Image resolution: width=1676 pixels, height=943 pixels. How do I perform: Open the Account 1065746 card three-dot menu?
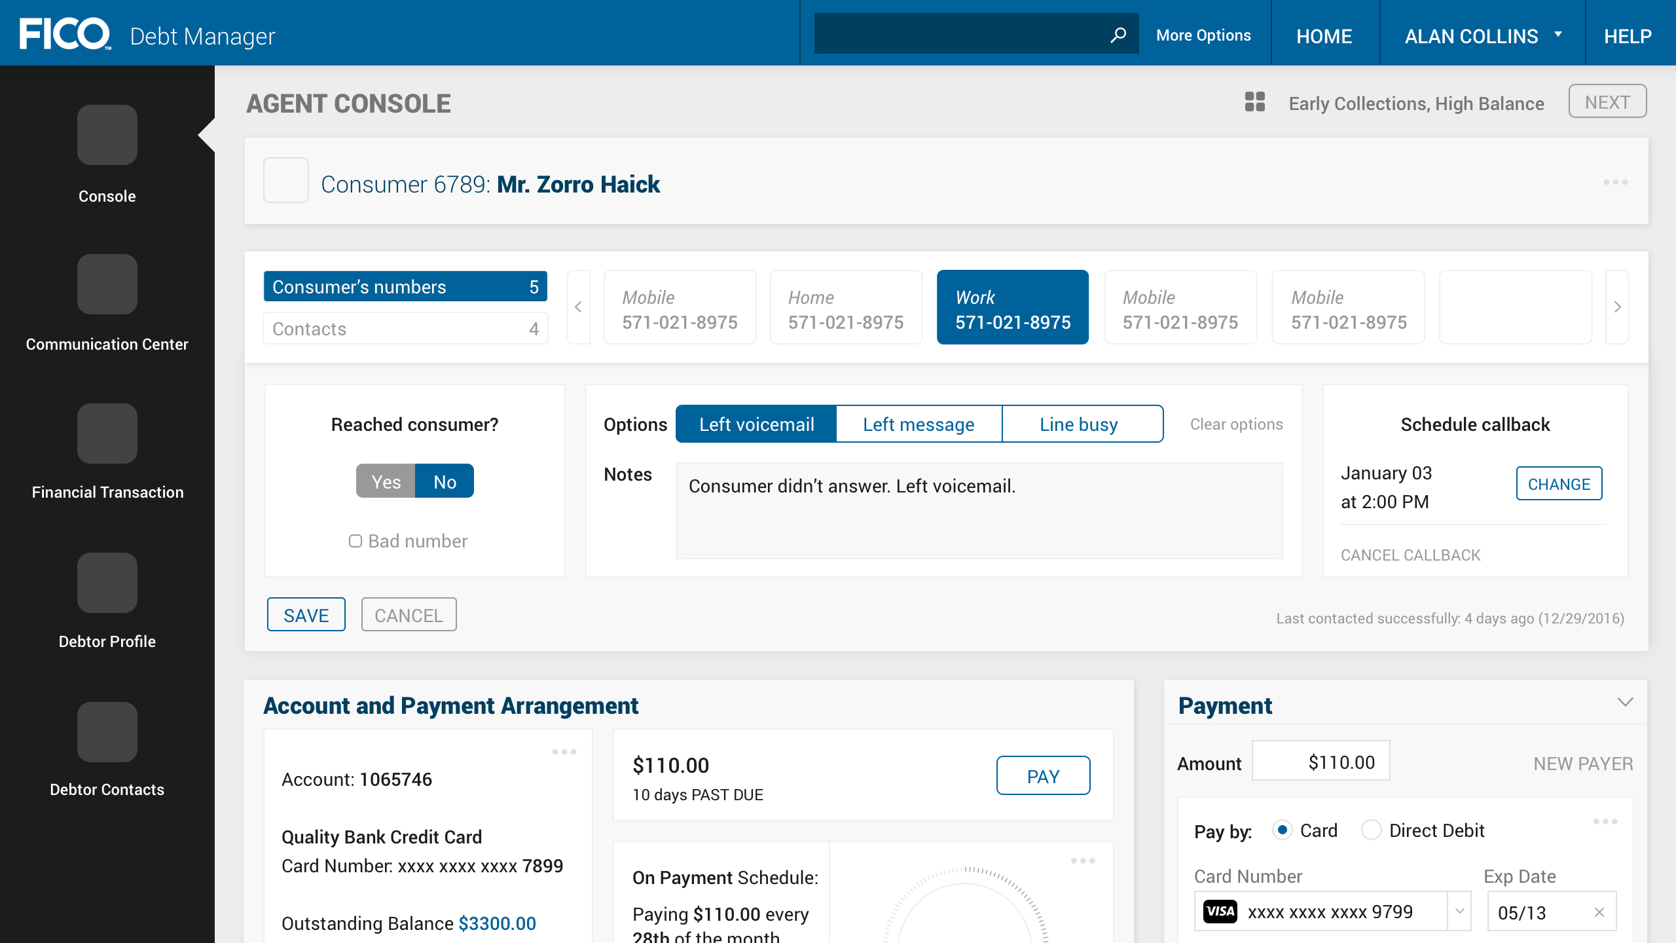pos(564,752)
